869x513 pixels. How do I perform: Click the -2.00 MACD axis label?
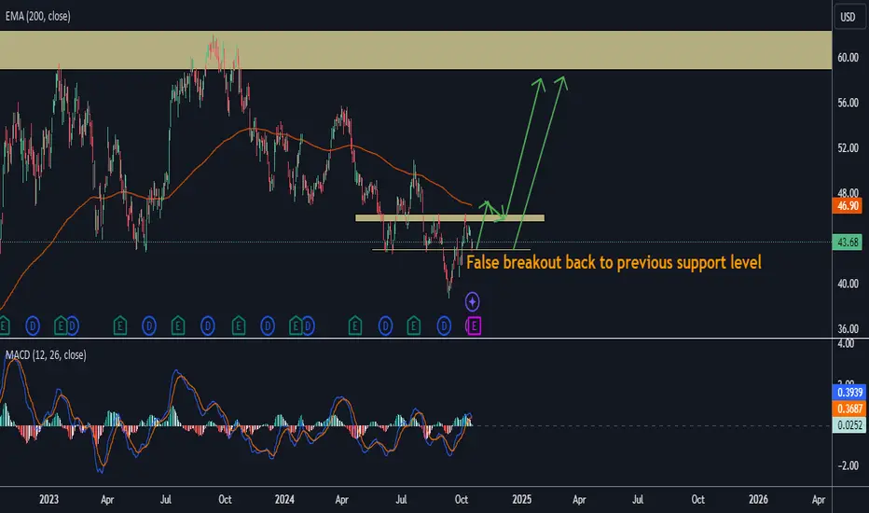846,465
